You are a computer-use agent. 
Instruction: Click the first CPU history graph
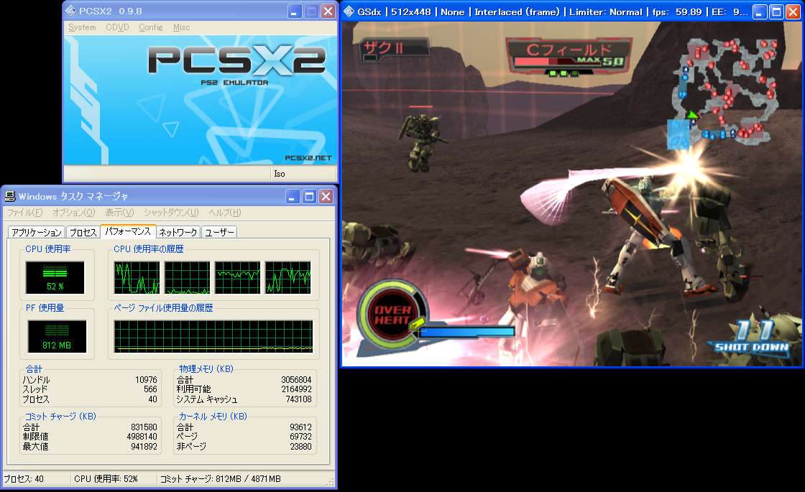(137, 277)
